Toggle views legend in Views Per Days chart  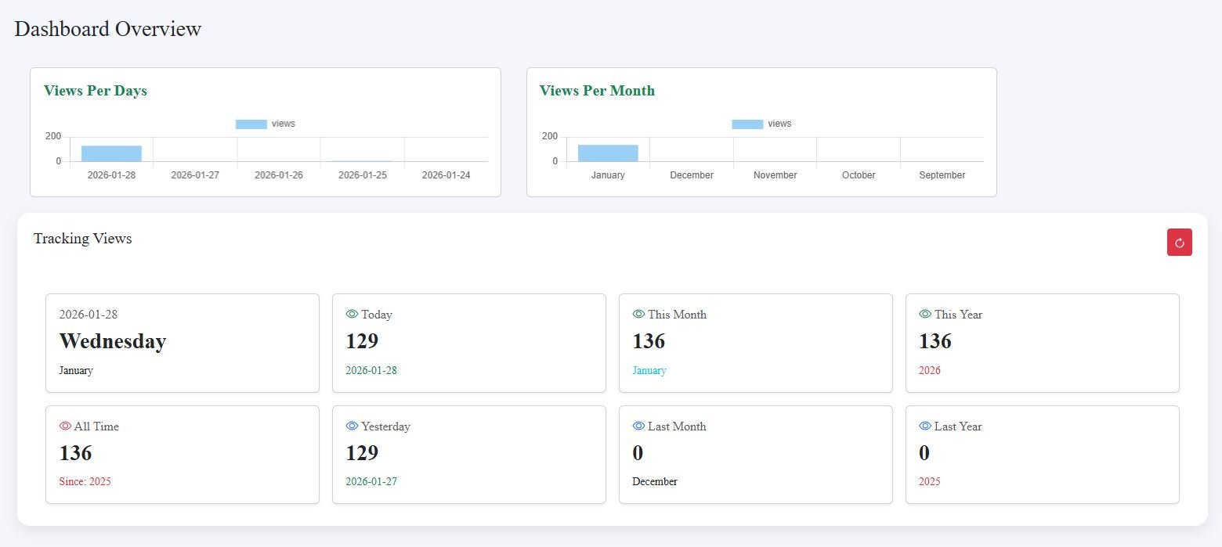point(266,124)
